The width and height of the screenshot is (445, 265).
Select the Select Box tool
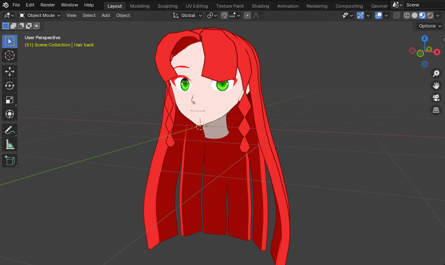(10, 42)
